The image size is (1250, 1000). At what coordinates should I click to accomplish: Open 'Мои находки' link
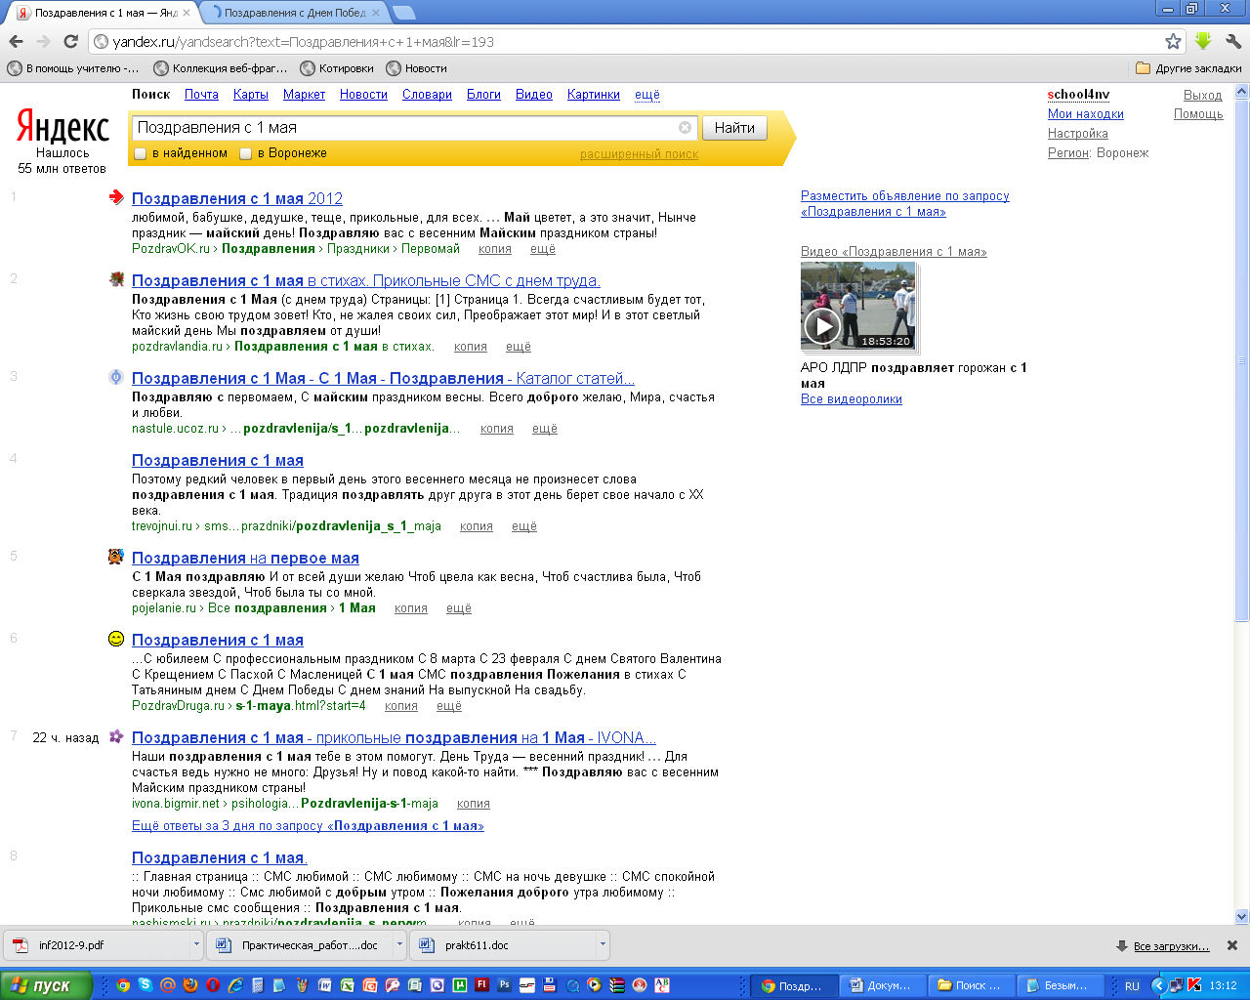1086,114
